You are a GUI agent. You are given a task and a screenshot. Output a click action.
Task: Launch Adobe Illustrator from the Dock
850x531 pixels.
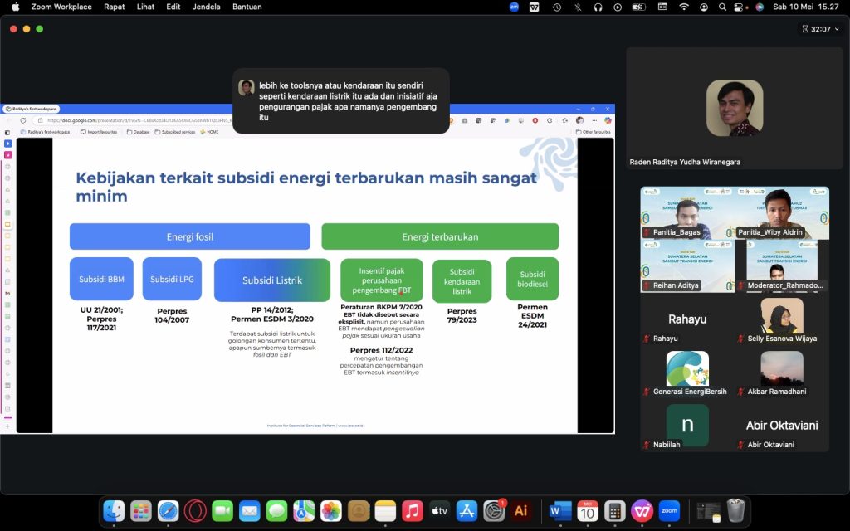click(521, 511)
